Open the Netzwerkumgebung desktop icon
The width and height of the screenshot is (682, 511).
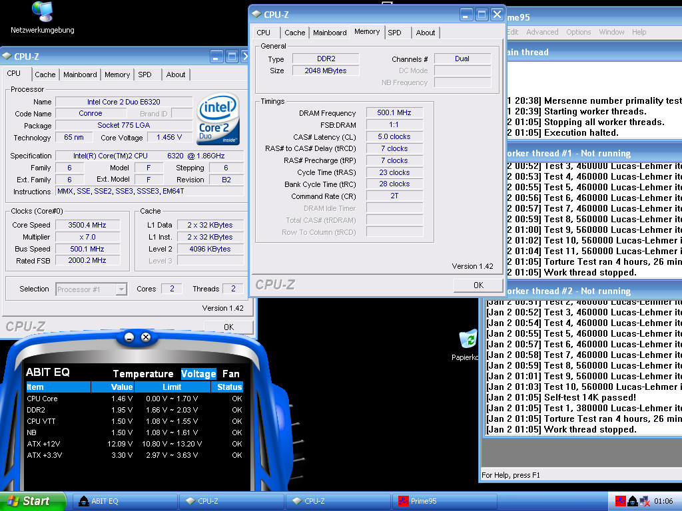(42, 18)
